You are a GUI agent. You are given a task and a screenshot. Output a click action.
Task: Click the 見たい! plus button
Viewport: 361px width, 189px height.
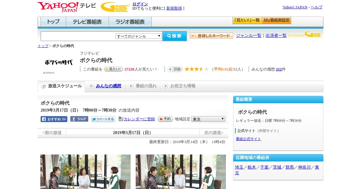coord(113,69)
